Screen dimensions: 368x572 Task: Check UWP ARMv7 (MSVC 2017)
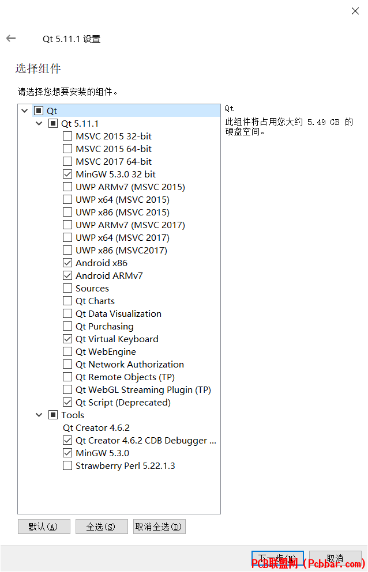[x=67, y=225]
